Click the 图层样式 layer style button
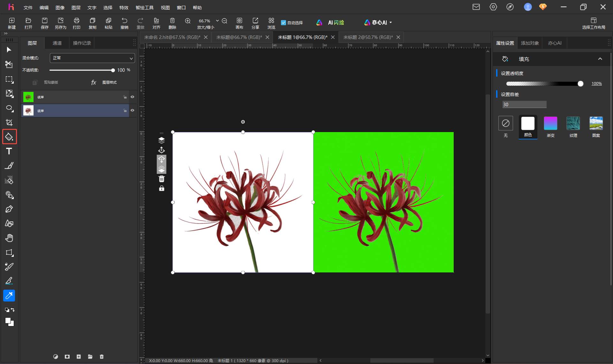Image resolution: width=613 pixels, height=364 pixels. [x=104, y=82]
